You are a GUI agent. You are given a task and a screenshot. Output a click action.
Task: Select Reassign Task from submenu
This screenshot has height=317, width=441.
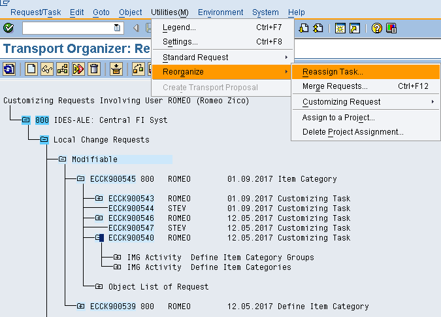tap(333, 72)
